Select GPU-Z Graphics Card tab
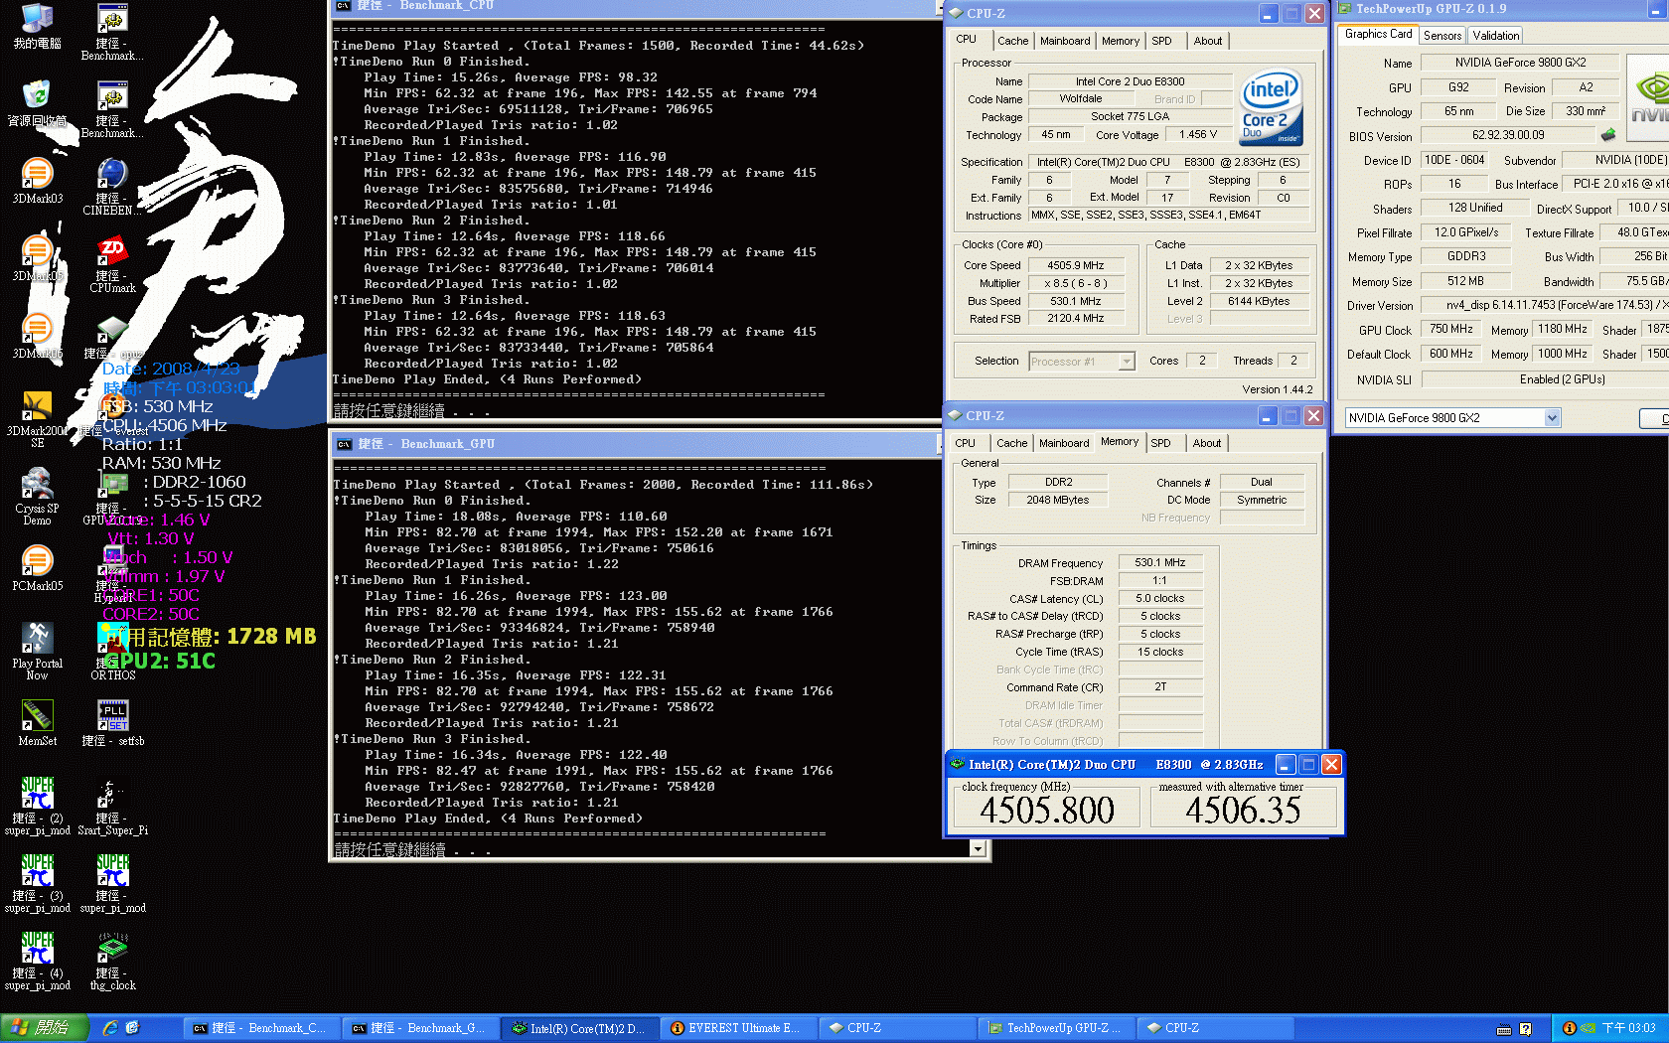 pyautogui.click(x=1378, y=34)
